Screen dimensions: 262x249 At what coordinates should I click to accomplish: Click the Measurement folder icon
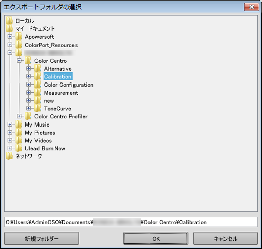(x=38, y=93)
